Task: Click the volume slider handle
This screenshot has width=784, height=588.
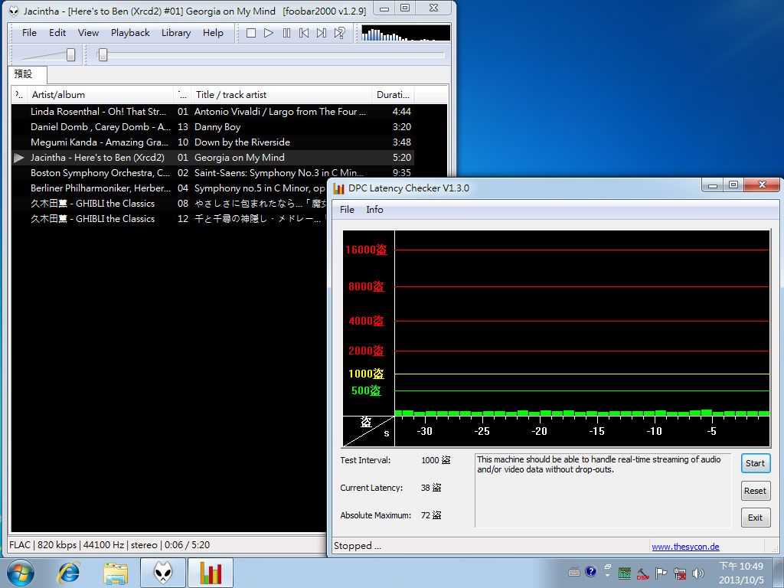Action: tap(71, 54)
